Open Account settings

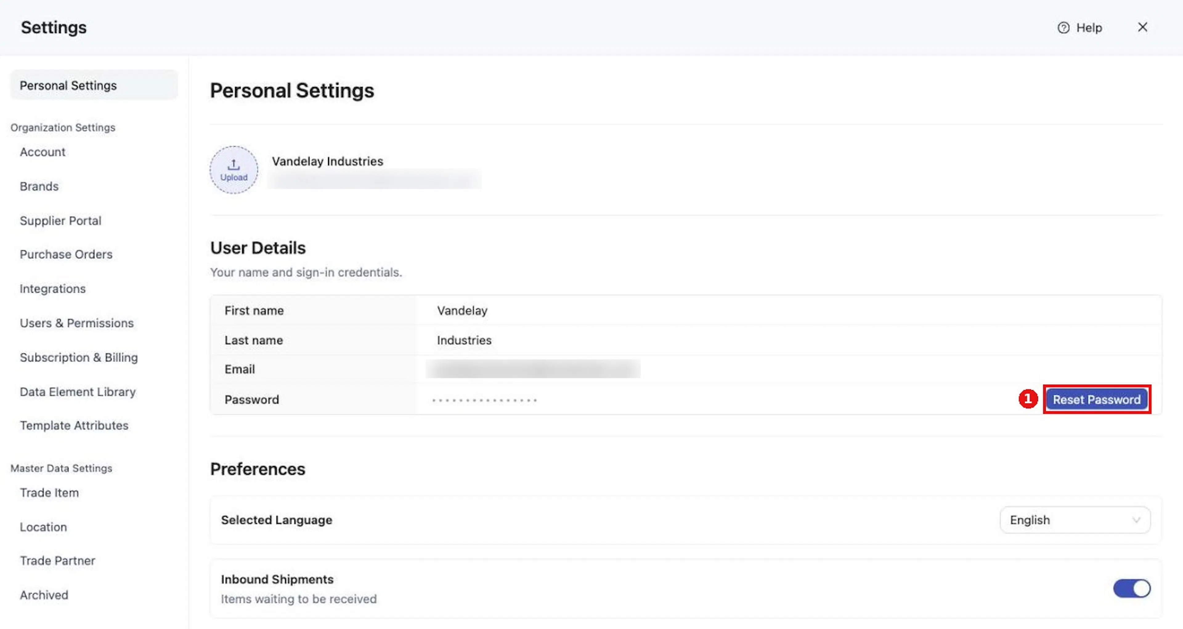(x=43, y=152)
